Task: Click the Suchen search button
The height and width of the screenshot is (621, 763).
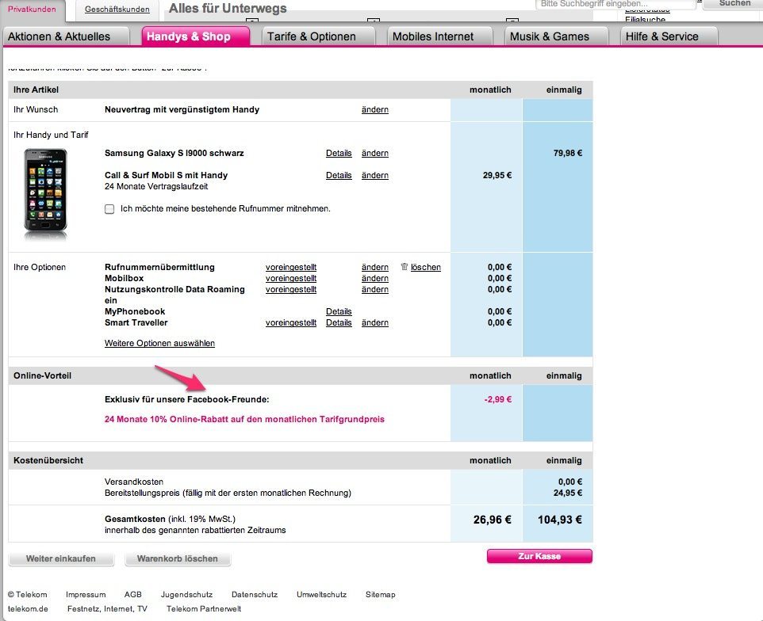Action: pyautogui.click(x=734, y=3)
